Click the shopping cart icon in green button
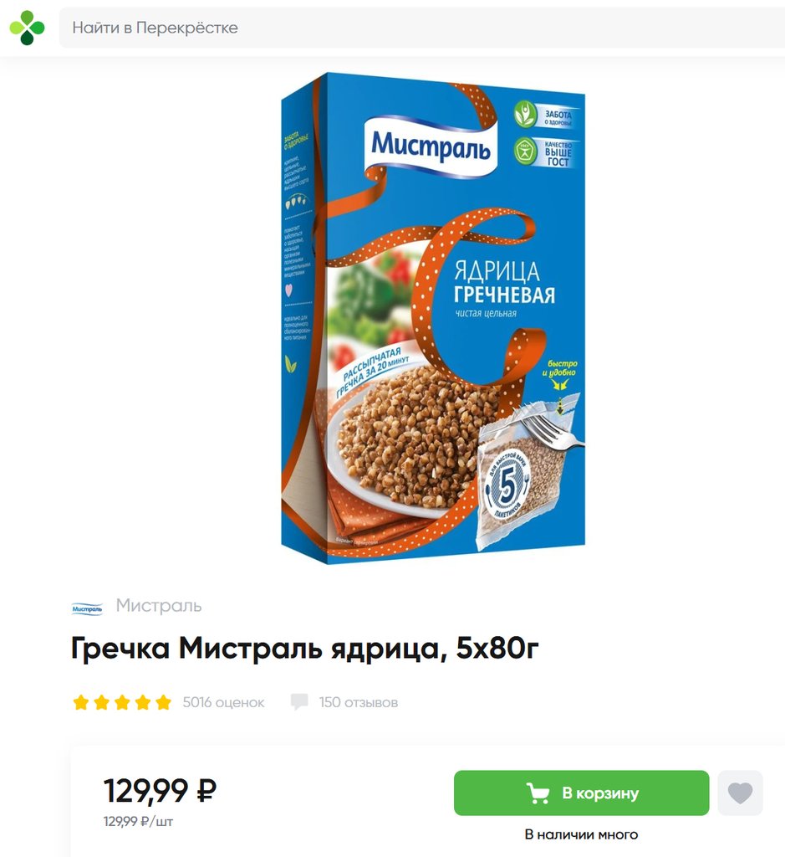 pyautogui.click(x=538, y=793)
